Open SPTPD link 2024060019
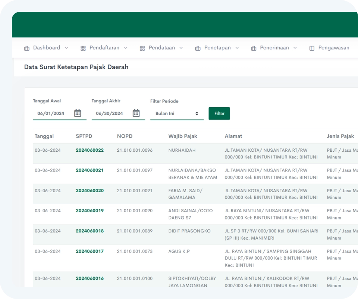The width and height of the screenshot is (358, 299). click(x=90, y=211)
